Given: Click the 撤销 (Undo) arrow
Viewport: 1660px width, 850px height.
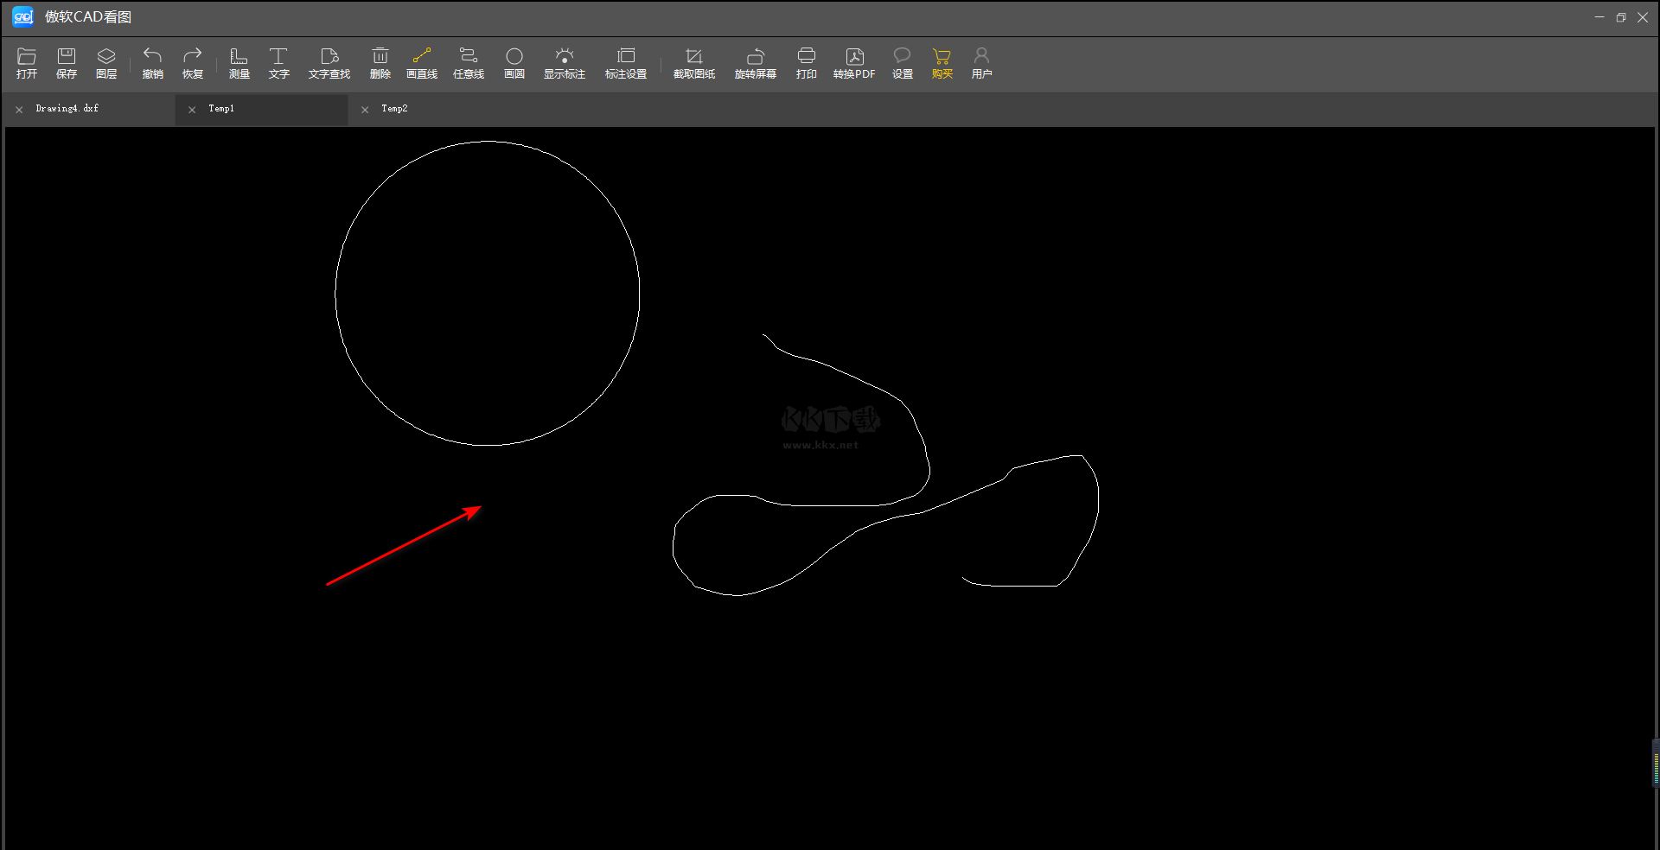Looking at the screenshot, I should pos(153,63).
